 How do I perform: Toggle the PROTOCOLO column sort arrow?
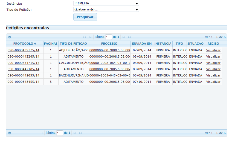click(35, 44)
